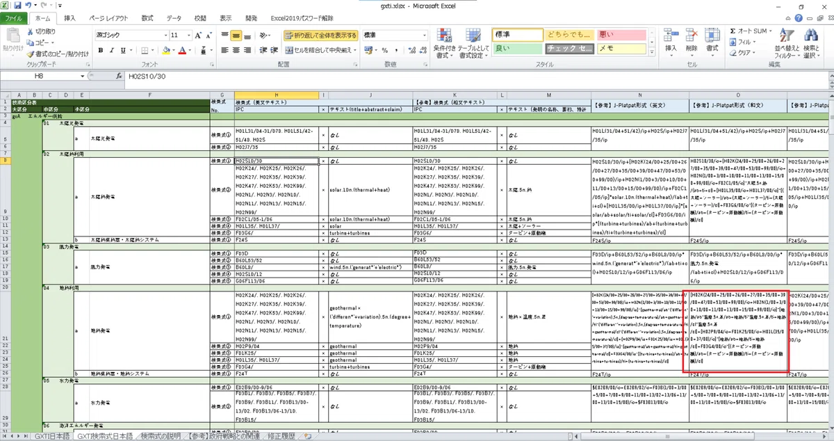Switch to the GXTI日本語 sheet tab
Image resolution: width=834 pixels, height=441 pixels.
[x=53, y=436]
